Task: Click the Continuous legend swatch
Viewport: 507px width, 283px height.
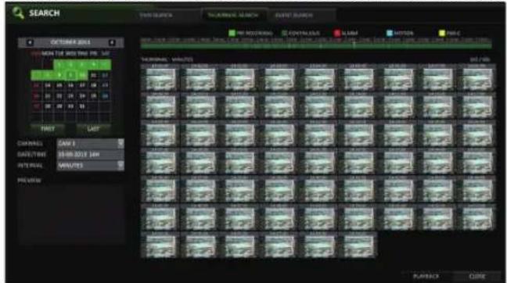Action: (285, 33)
